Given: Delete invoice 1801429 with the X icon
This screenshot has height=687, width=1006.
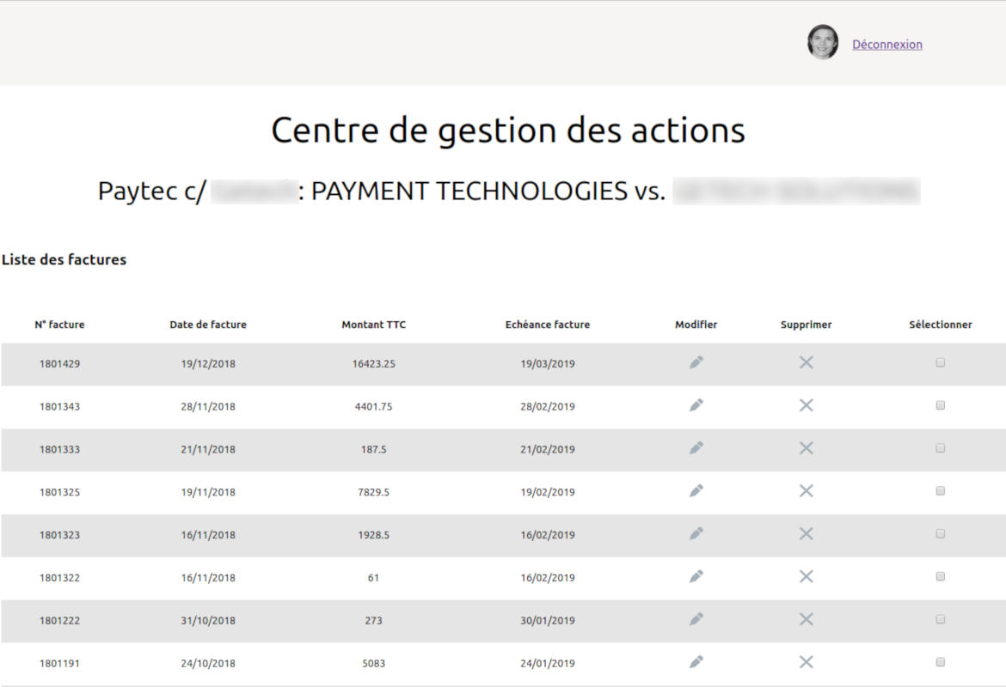Looking at the screenshot, I should coord(806,363).
